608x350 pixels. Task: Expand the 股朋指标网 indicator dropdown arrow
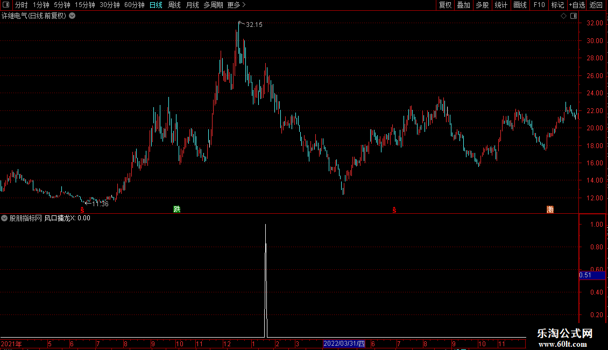pos(4,218)
